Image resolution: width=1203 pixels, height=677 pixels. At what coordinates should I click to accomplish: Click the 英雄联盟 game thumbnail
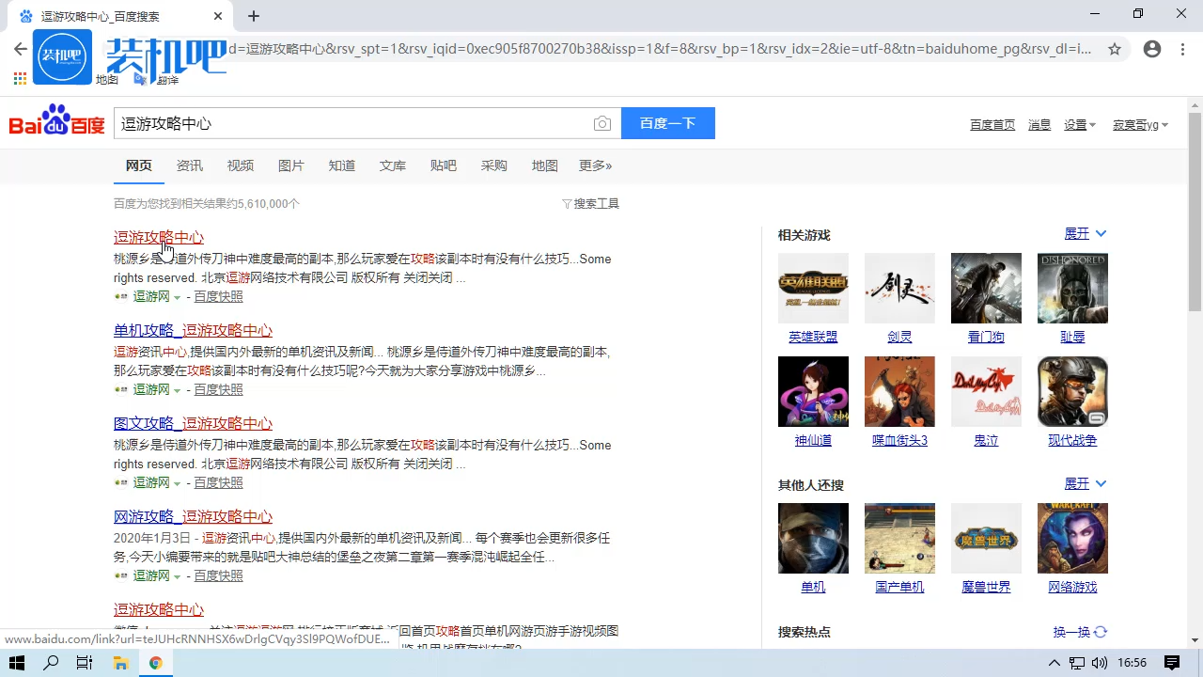point(813,288)
